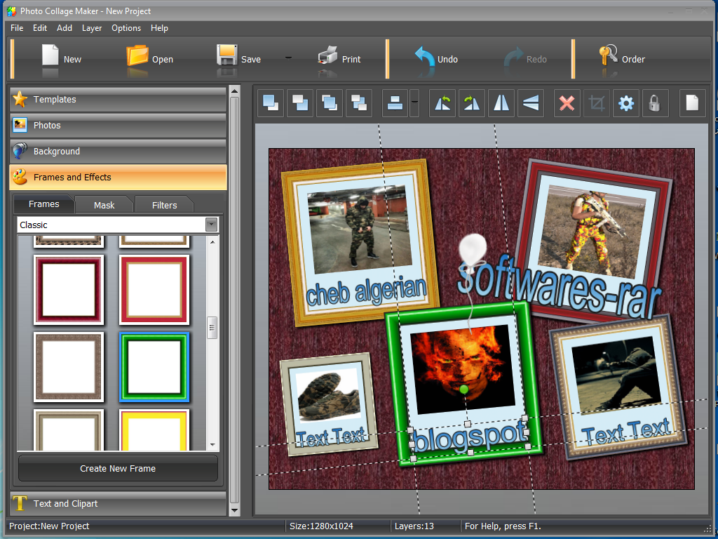Click the Bring to Front layer icon
Viewport: 718px width, 539px height.
(270, 103)
